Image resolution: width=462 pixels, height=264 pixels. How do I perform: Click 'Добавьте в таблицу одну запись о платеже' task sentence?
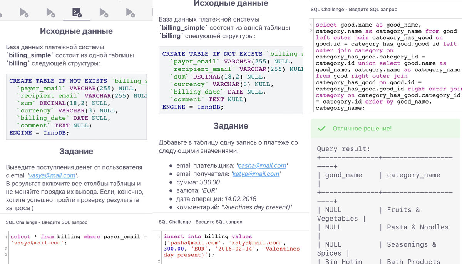228,142
